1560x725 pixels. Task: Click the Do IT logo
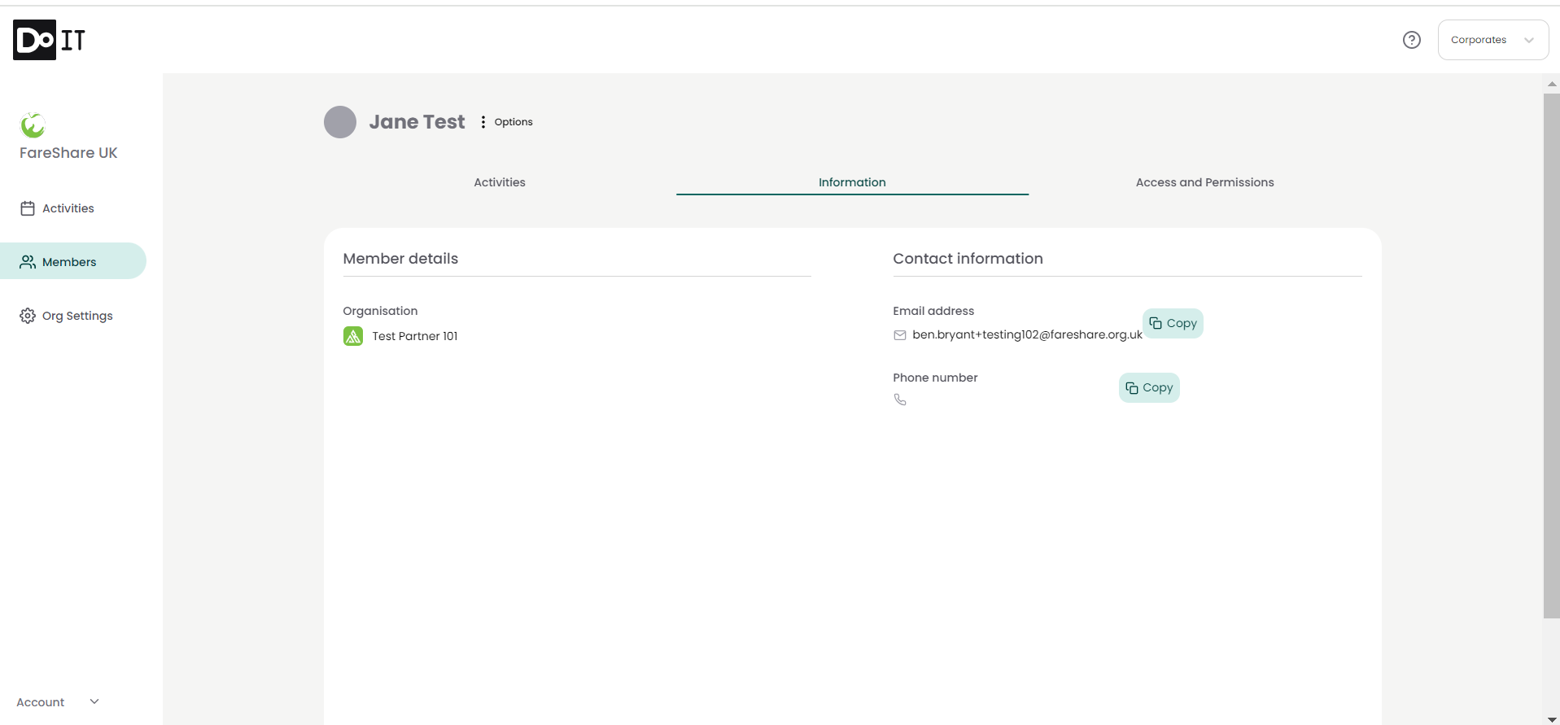pyautogui.click(x=49, y=40)
